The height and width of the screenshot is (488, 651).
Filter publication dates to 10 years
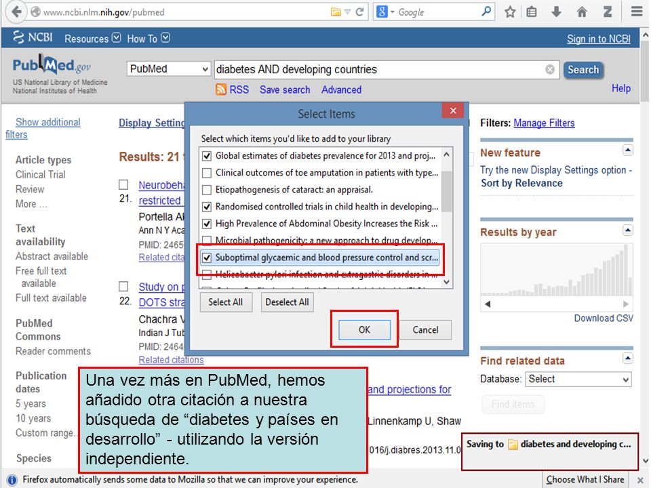(x=33, y=418)
